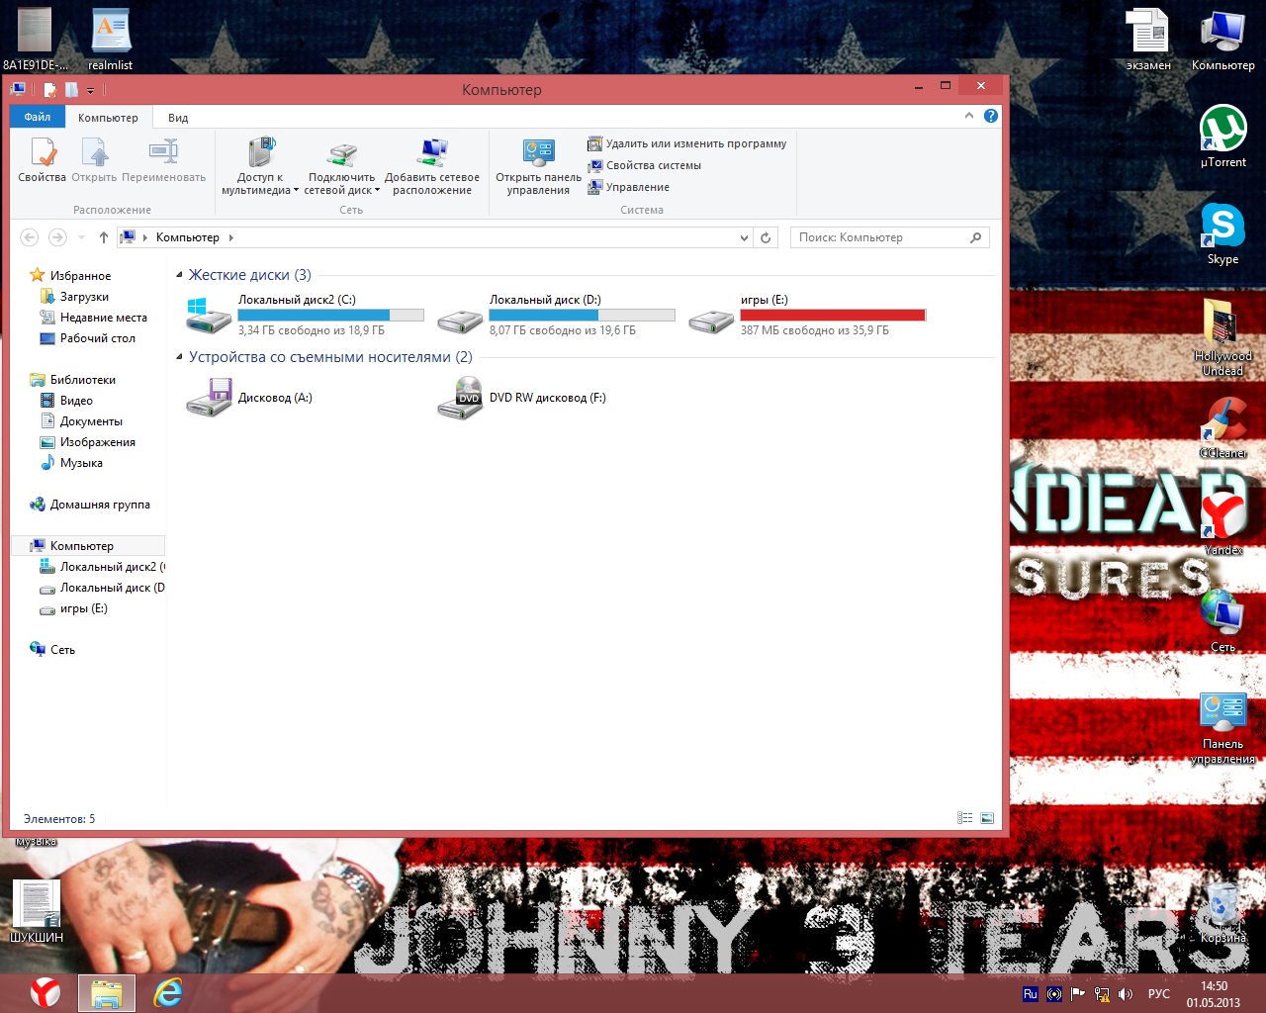Expand the breadcrumb arrow after Компьютер
Viewport: 1266px width, 1013px height.
(231, 237)
